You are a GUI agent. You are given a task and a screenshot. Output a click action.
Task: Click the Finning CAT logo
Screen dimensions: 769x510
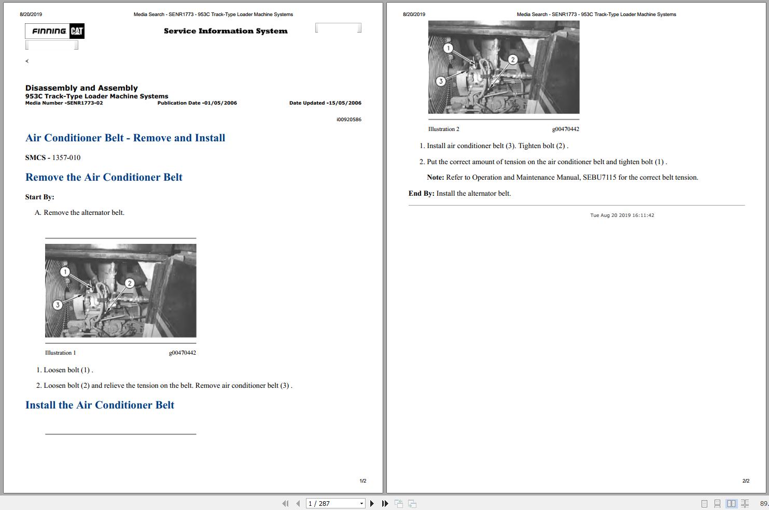54,31
